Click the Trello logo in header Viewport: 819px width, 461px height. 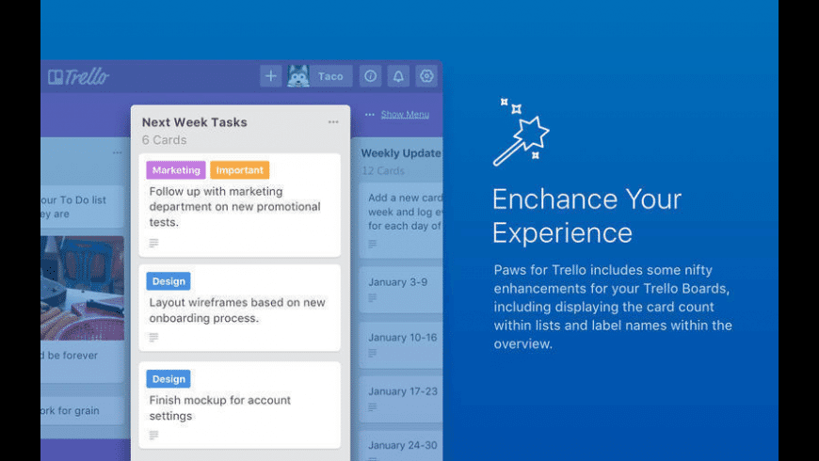78,77
